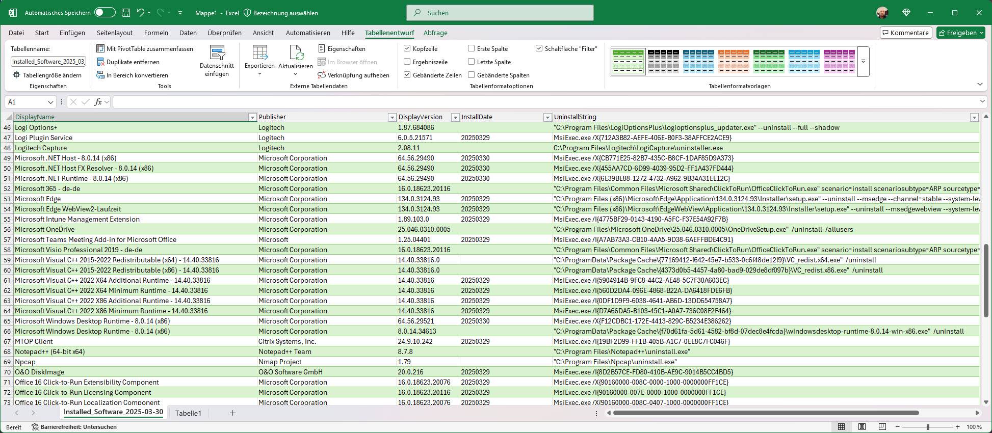This screenshot has width=992, height=433.
Task: Open the Publisher column filter dropdown
Action: 391,117
